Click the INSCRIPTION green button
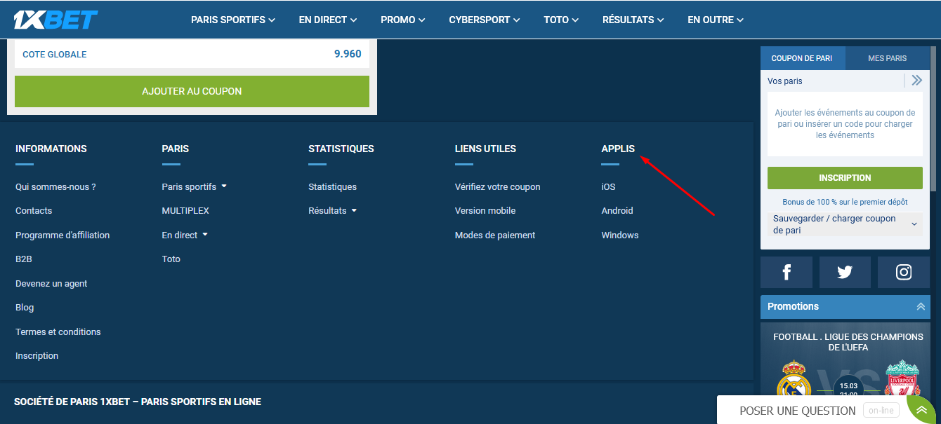Screen dimensions: 941x424 click(x=845, y=178)
